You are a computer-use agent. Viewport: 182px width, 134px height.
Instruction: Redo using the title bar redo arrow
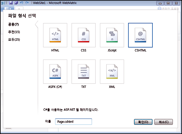[27, 3]
